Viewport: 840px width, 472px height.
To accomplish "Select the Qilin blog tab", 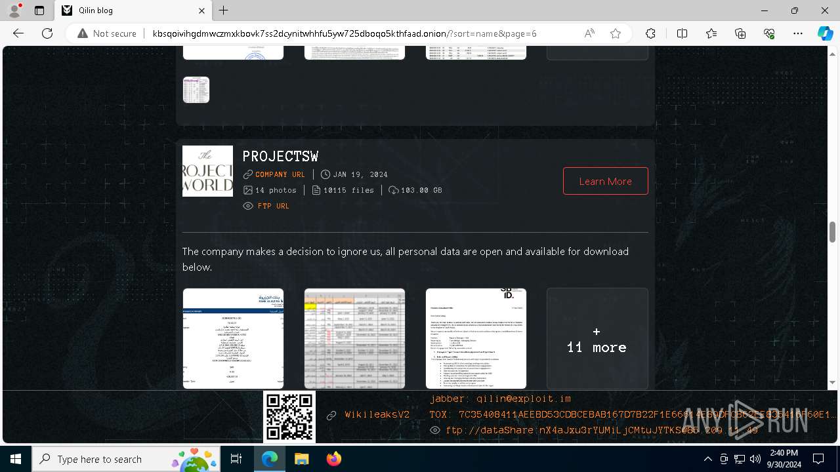I will (x=133, y=10).
